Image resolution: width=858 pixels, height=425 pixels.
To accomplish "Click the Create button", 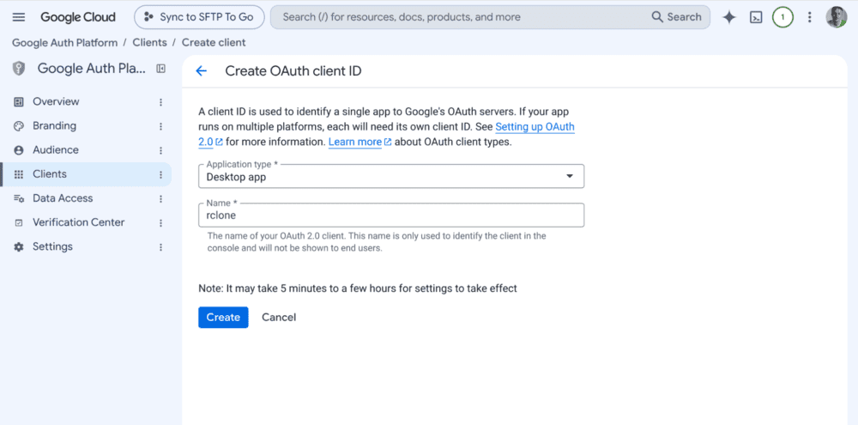I will click(x=223, y=317).
